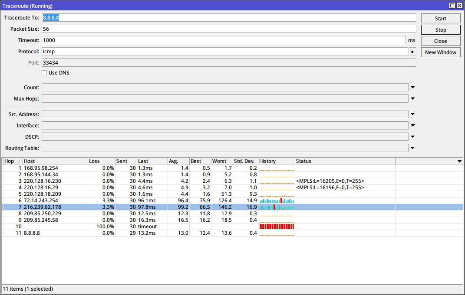Expand the DSCP field arrow
The height and width of the screenshot is (295, 465).
tap(412, 137)
